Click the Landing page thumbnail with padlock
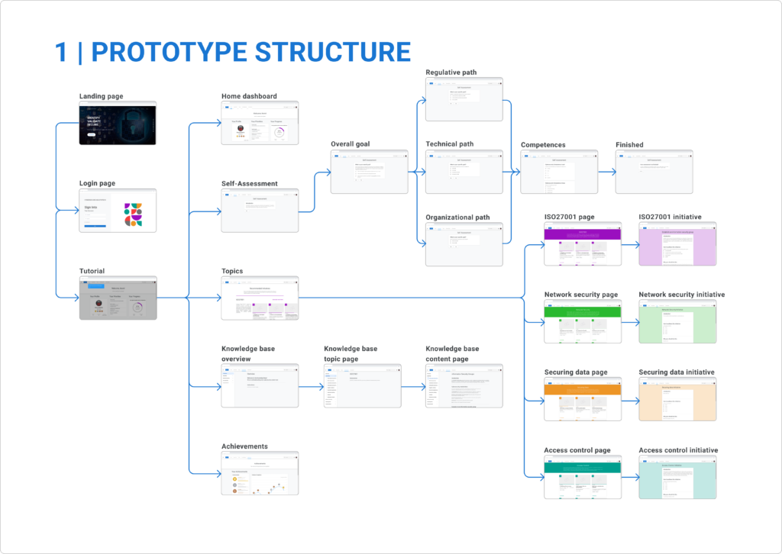 (118, 123)
